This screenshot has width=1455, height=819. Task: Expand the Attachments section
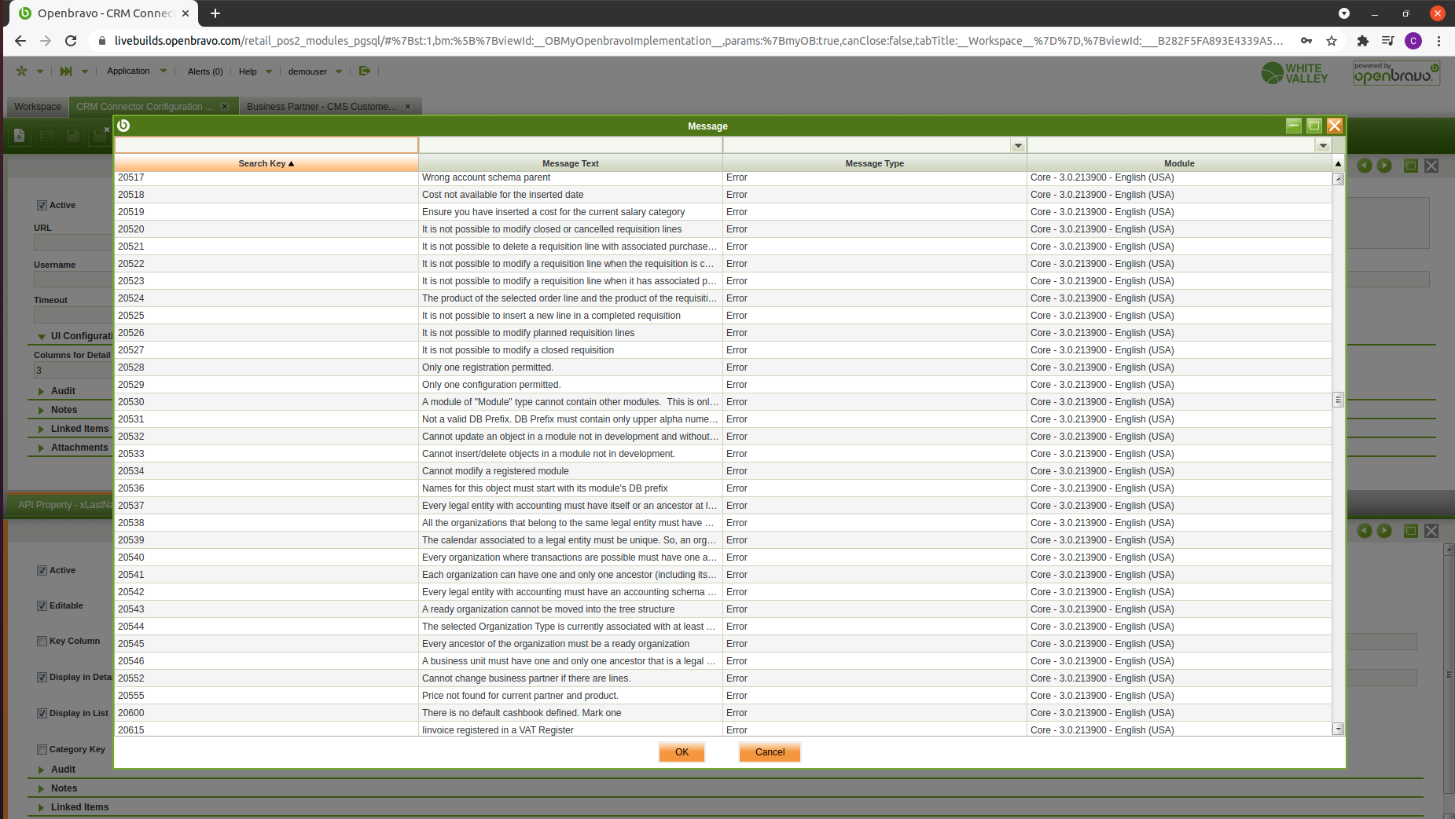coord(42,448)
